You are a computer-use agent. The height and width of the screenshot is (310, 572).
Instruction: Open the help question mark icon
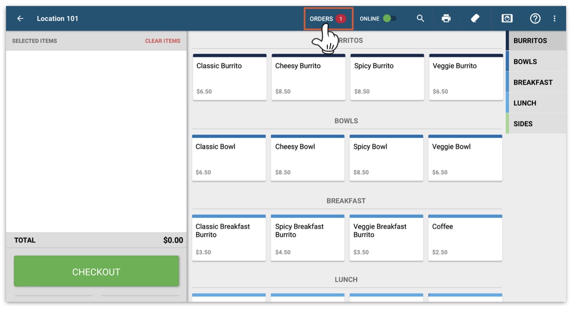coord(535,18)
